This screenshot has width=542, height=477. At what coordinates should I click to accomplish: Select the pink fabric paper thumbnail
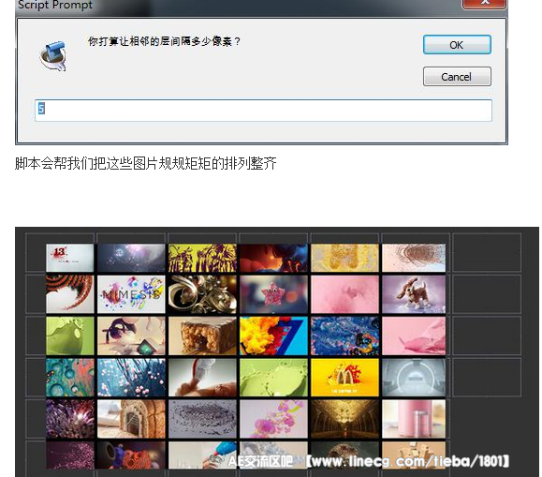[414, 335]
